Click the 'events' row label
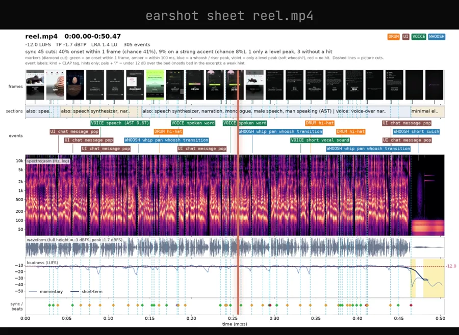The image size is (459, 335). pyautogui.click(x=16, y=135)
